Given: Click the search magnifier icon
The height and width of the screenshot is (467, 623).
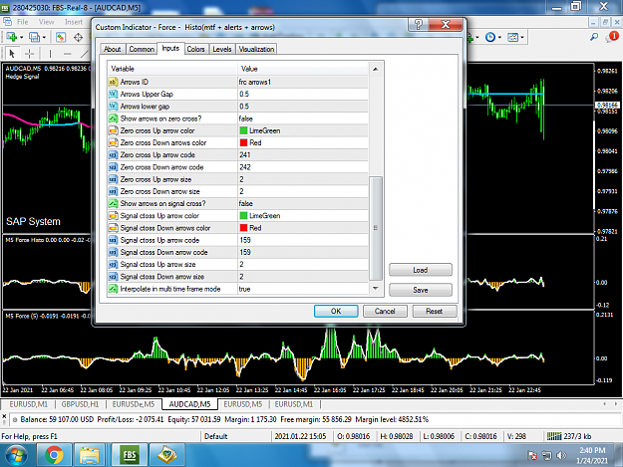Looking at the screenshot, I should coord(594,37).
